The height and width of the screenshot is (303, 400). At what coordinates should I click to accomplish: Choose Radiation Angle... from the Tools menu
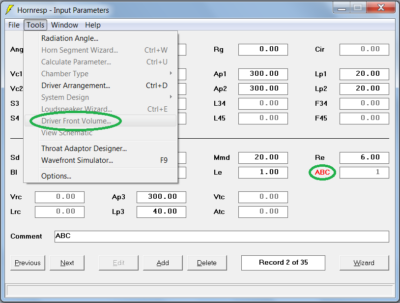point(101,38)
